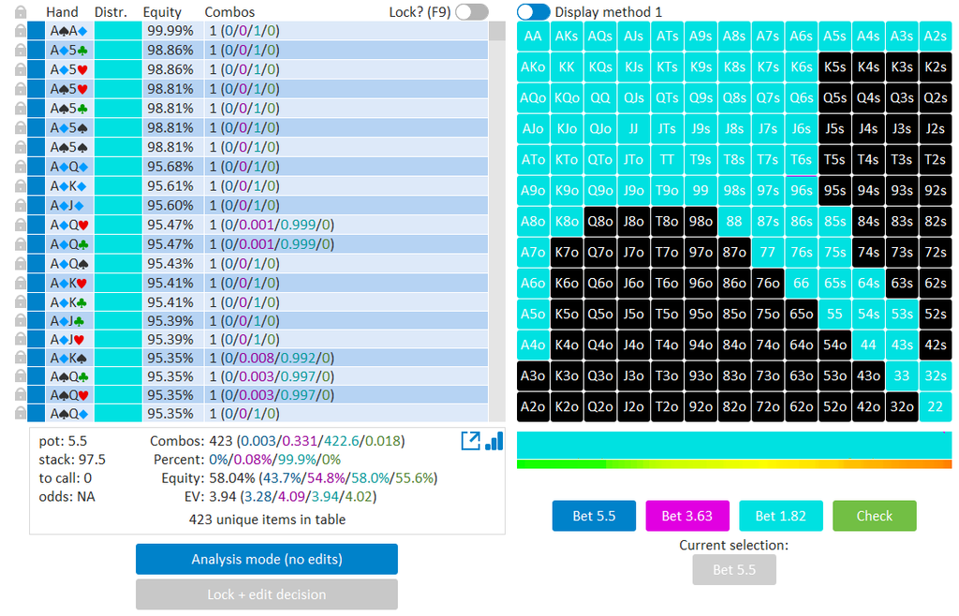Select the T6s cell in range grid
Screen dimensions: 959x616
coord(802,159)
